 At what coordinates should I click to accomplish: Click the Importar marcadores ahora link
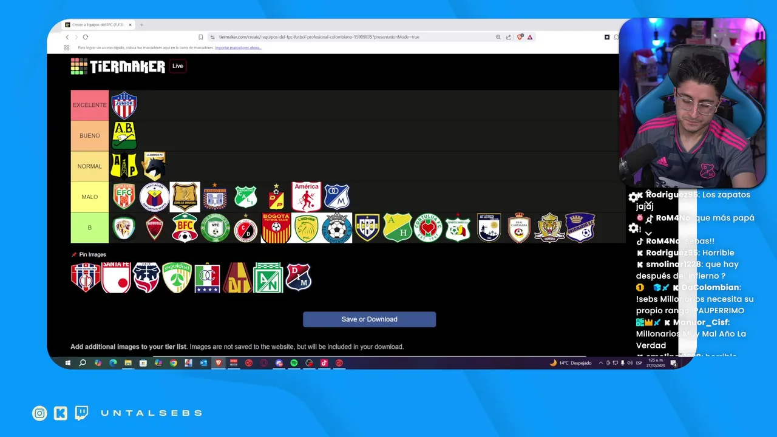(x=238, y=47)
